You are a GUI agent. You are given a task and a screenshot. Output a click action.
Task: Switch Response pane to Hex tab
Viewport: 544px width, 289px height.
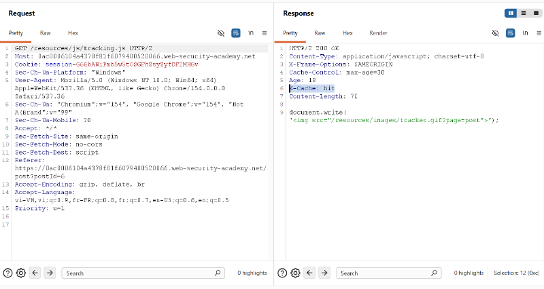click(347, 33)
